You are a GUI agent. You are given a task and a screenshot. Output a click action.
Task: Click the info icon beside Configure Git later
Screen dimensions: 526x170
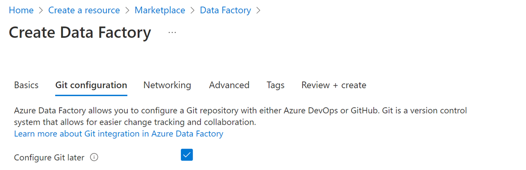pos(94,157)
